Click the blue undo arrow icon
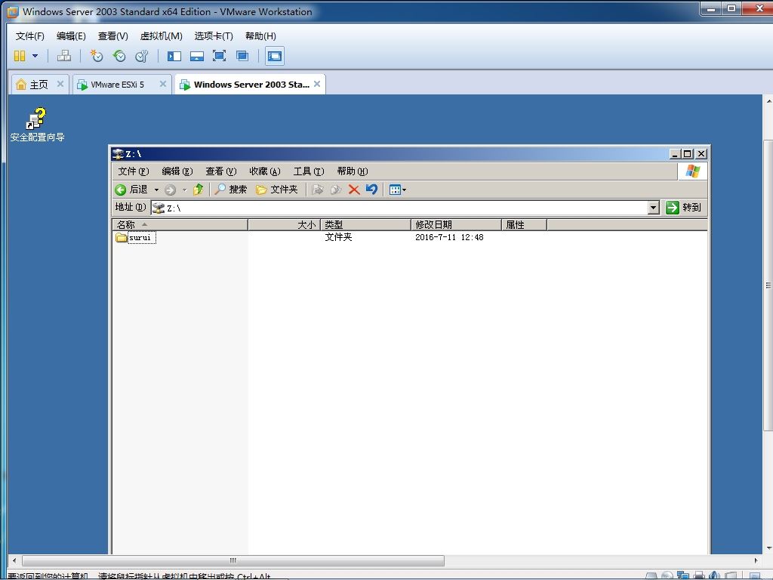This screenshot has height=580, width=773. (371, 190)
